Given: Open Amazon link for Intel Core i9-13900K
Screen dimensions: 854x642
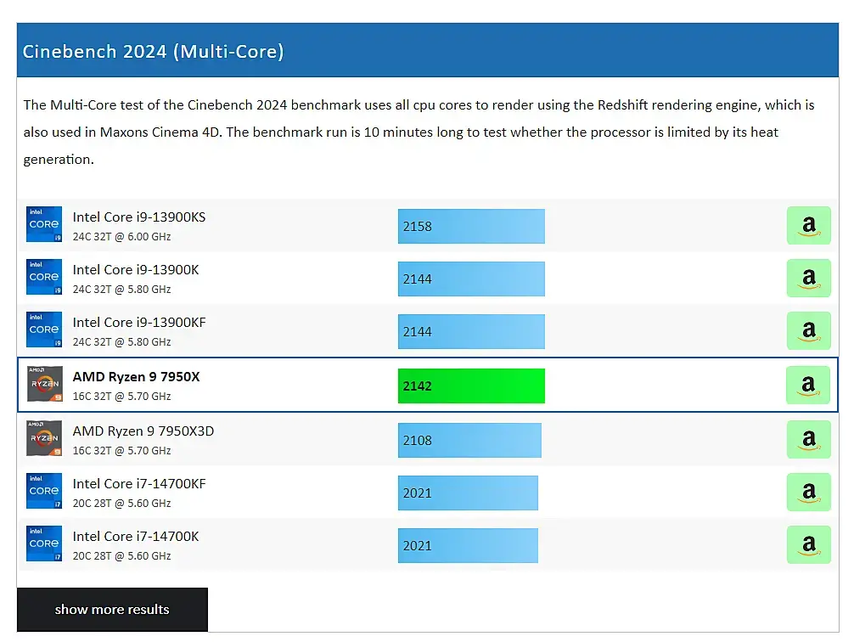Looking at the screenshot, I should [808, 278].
